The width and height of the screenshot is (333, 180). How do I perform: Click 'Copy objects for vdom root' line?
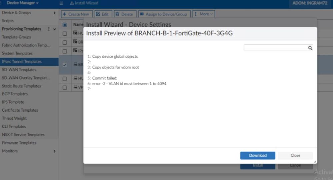(x=116, y=67)
